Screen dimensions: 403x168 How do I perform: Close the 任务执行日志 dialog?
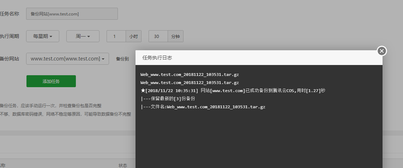coord(382,51)
